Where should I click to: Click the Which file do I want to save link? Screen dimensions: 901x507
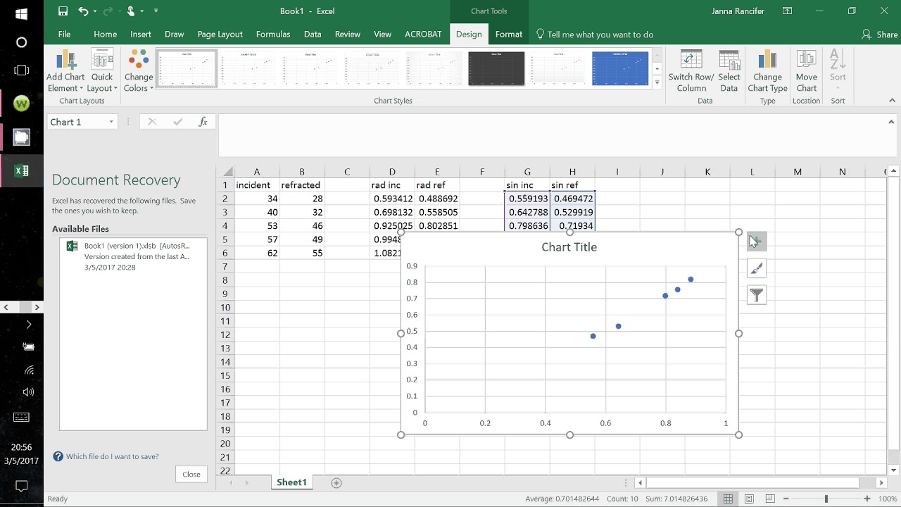[112, 456]
